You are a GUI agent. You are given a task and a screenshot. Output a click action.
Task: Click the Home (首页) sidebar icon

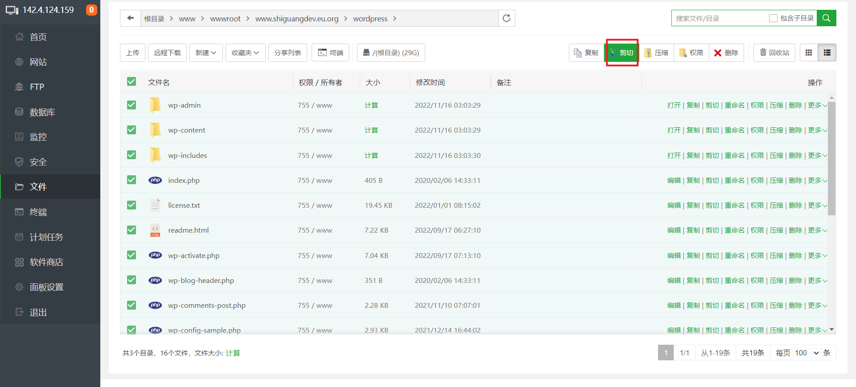coord(19,37)
